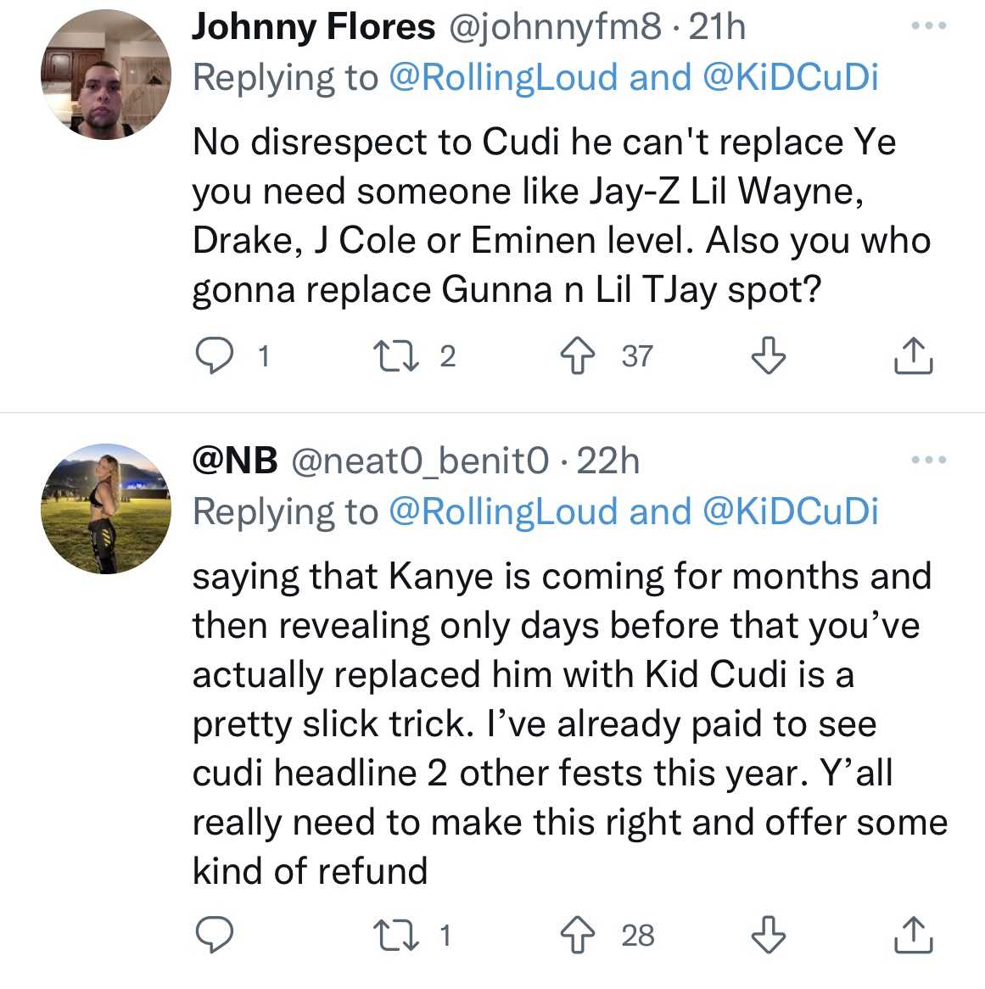Repost Johnny Flores's comment

395,356
